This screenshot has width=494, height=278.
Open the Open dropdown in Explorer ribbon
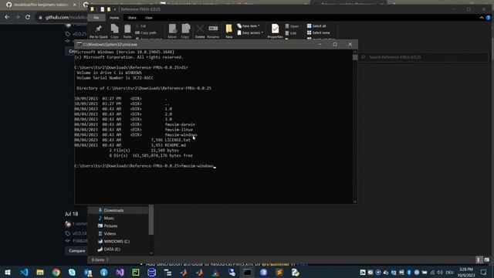[293, 26]
